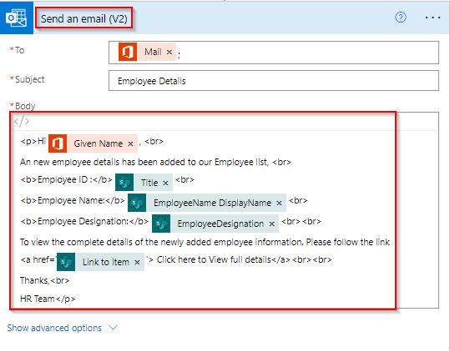Click the Subject field label
Screen dimensions: 450x352
click(29, 79)
